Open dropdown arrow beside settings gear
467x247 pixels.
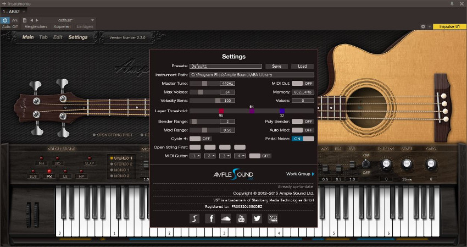click(430, 26)
